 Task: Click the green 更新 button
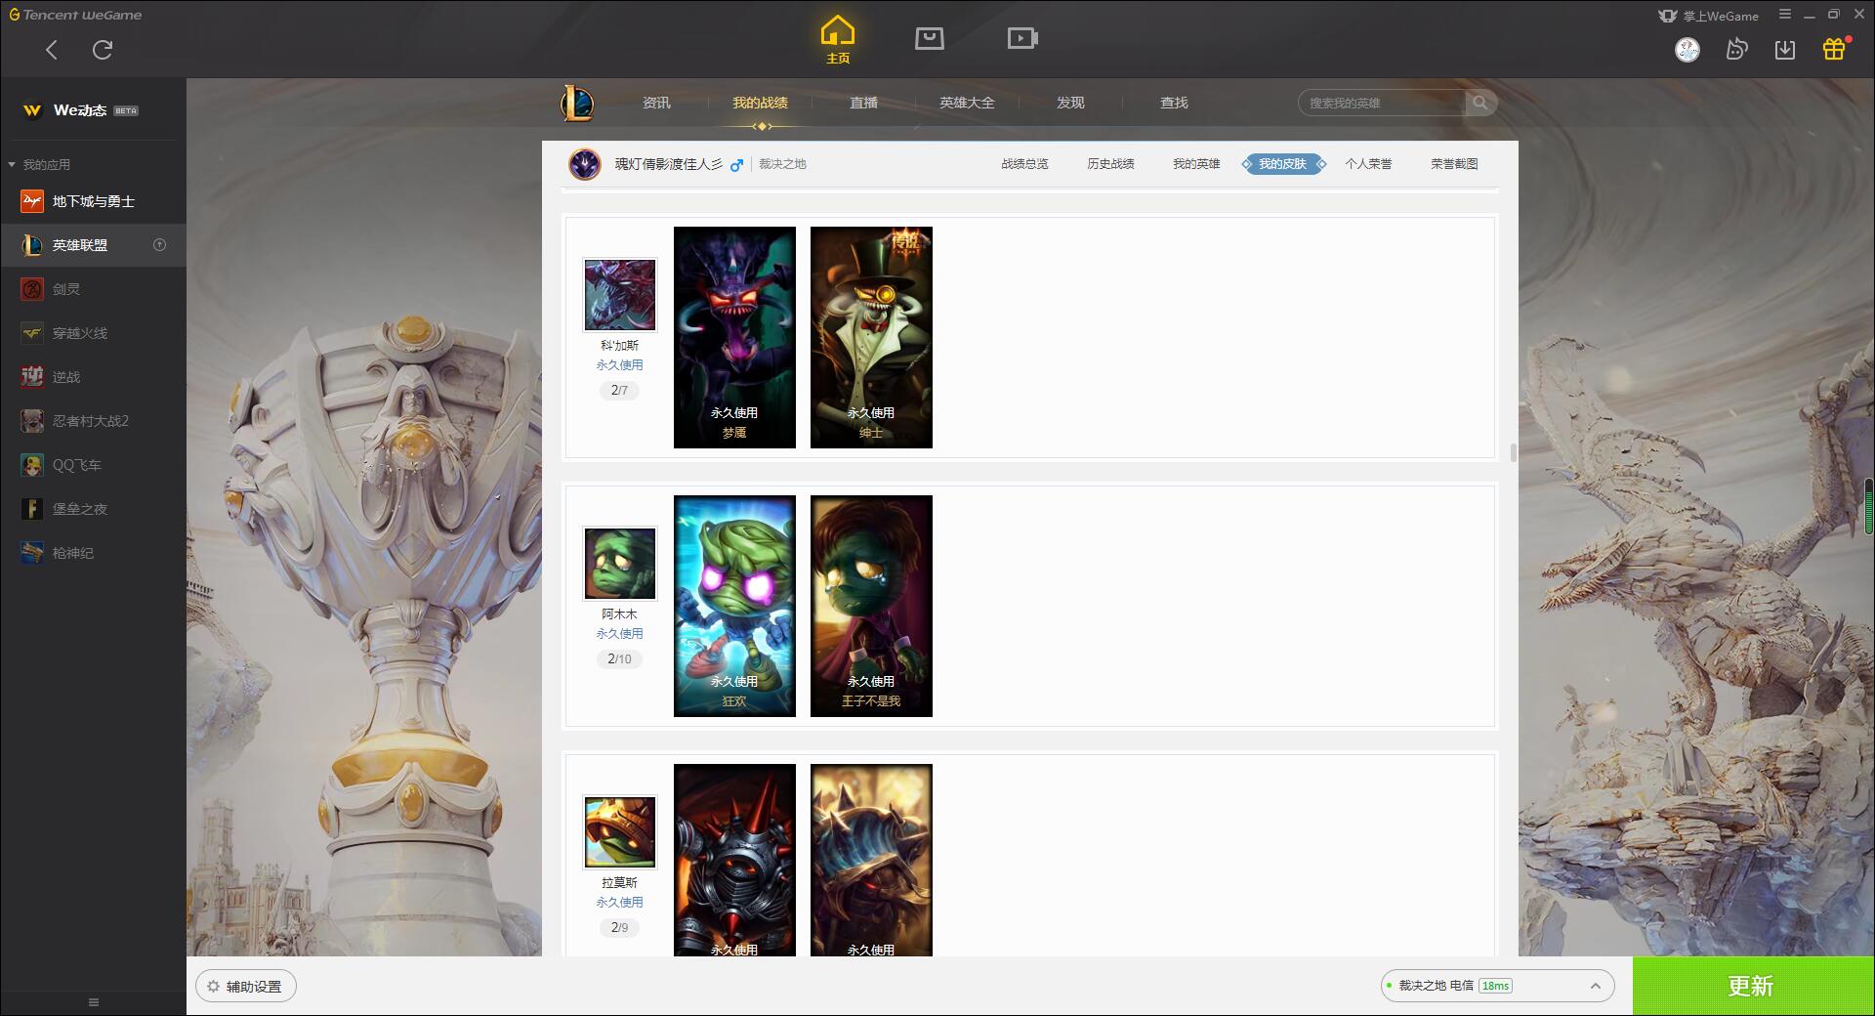click(x=1753, y=987)
